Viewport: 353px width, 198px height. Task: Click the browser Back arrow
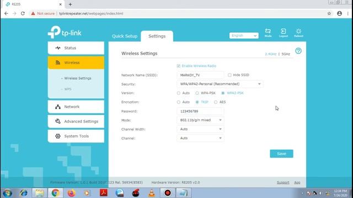6,13
